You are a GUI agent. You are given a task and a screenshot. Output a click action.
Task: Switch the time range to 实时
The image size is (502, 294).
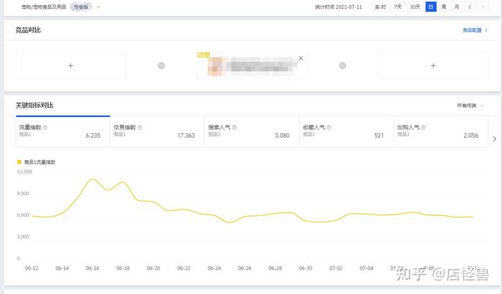[x=381, y=7]
